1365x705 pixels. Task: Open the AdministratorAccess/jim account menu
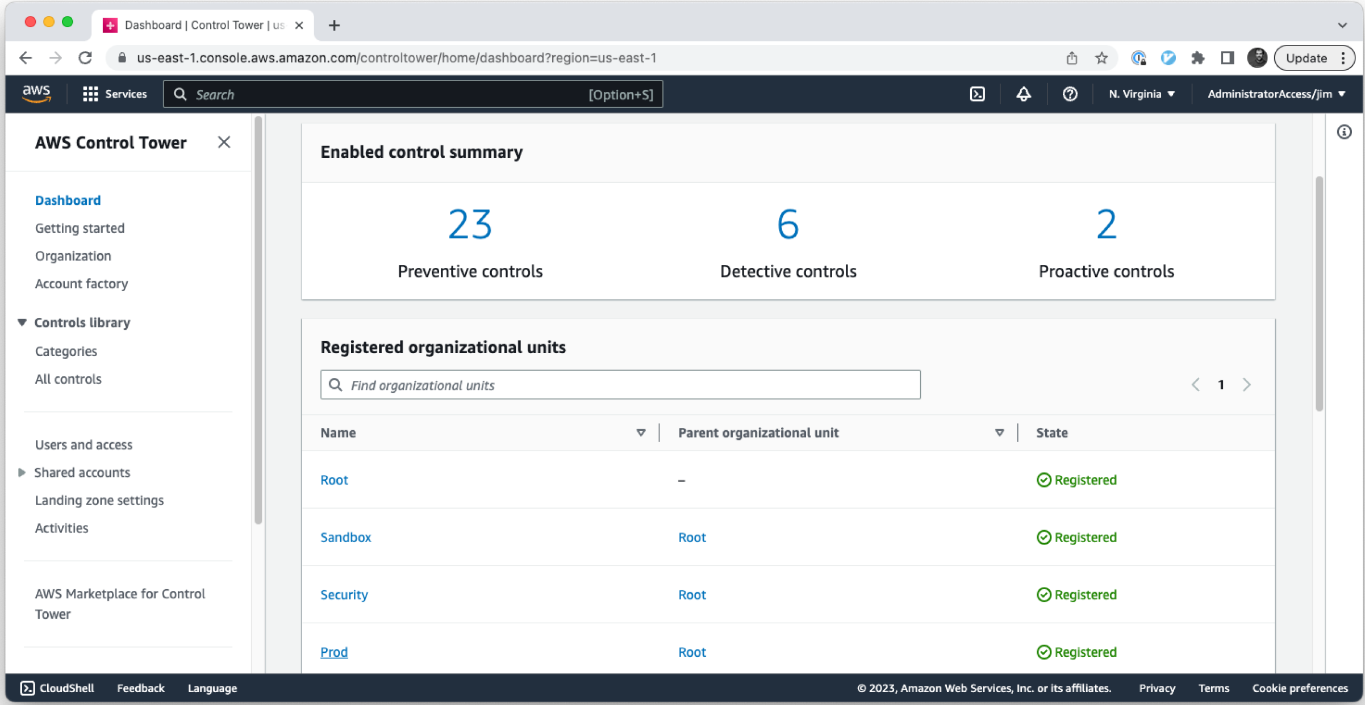point(1276,94)
